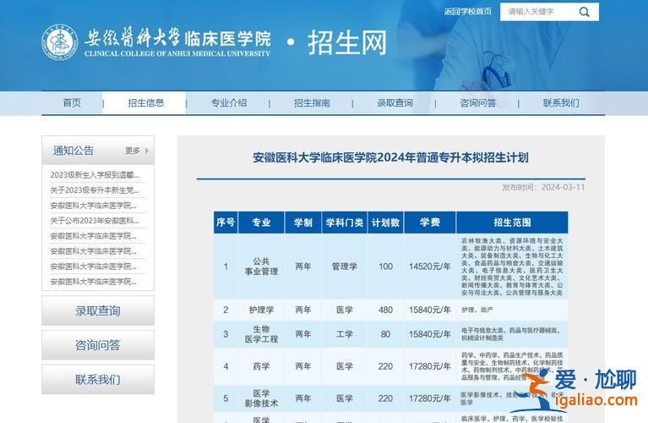Open 招生信息 navigation tab
This screenshot has height=423, width=648.
coord(145,102)
